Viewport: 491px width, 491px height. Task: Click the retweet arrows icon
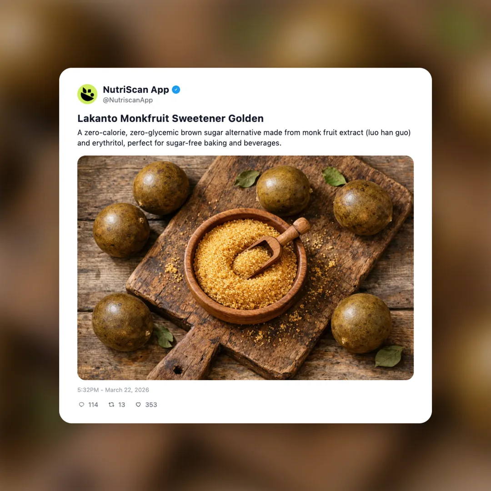pyautogui.click(x=111, y=405)
